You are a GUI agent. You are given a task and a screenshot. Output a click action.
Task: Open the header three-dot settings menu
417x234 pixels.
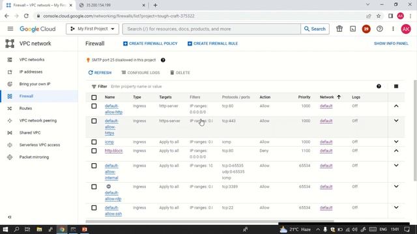(393, 29)
